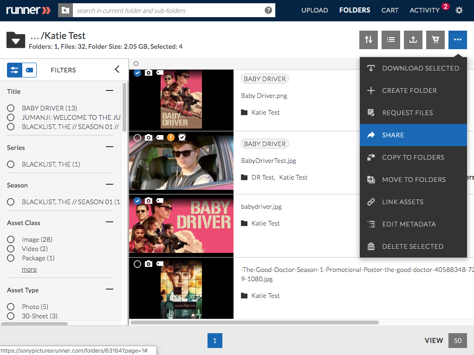Collapse the Asset Class filter section

pos(110,222)
